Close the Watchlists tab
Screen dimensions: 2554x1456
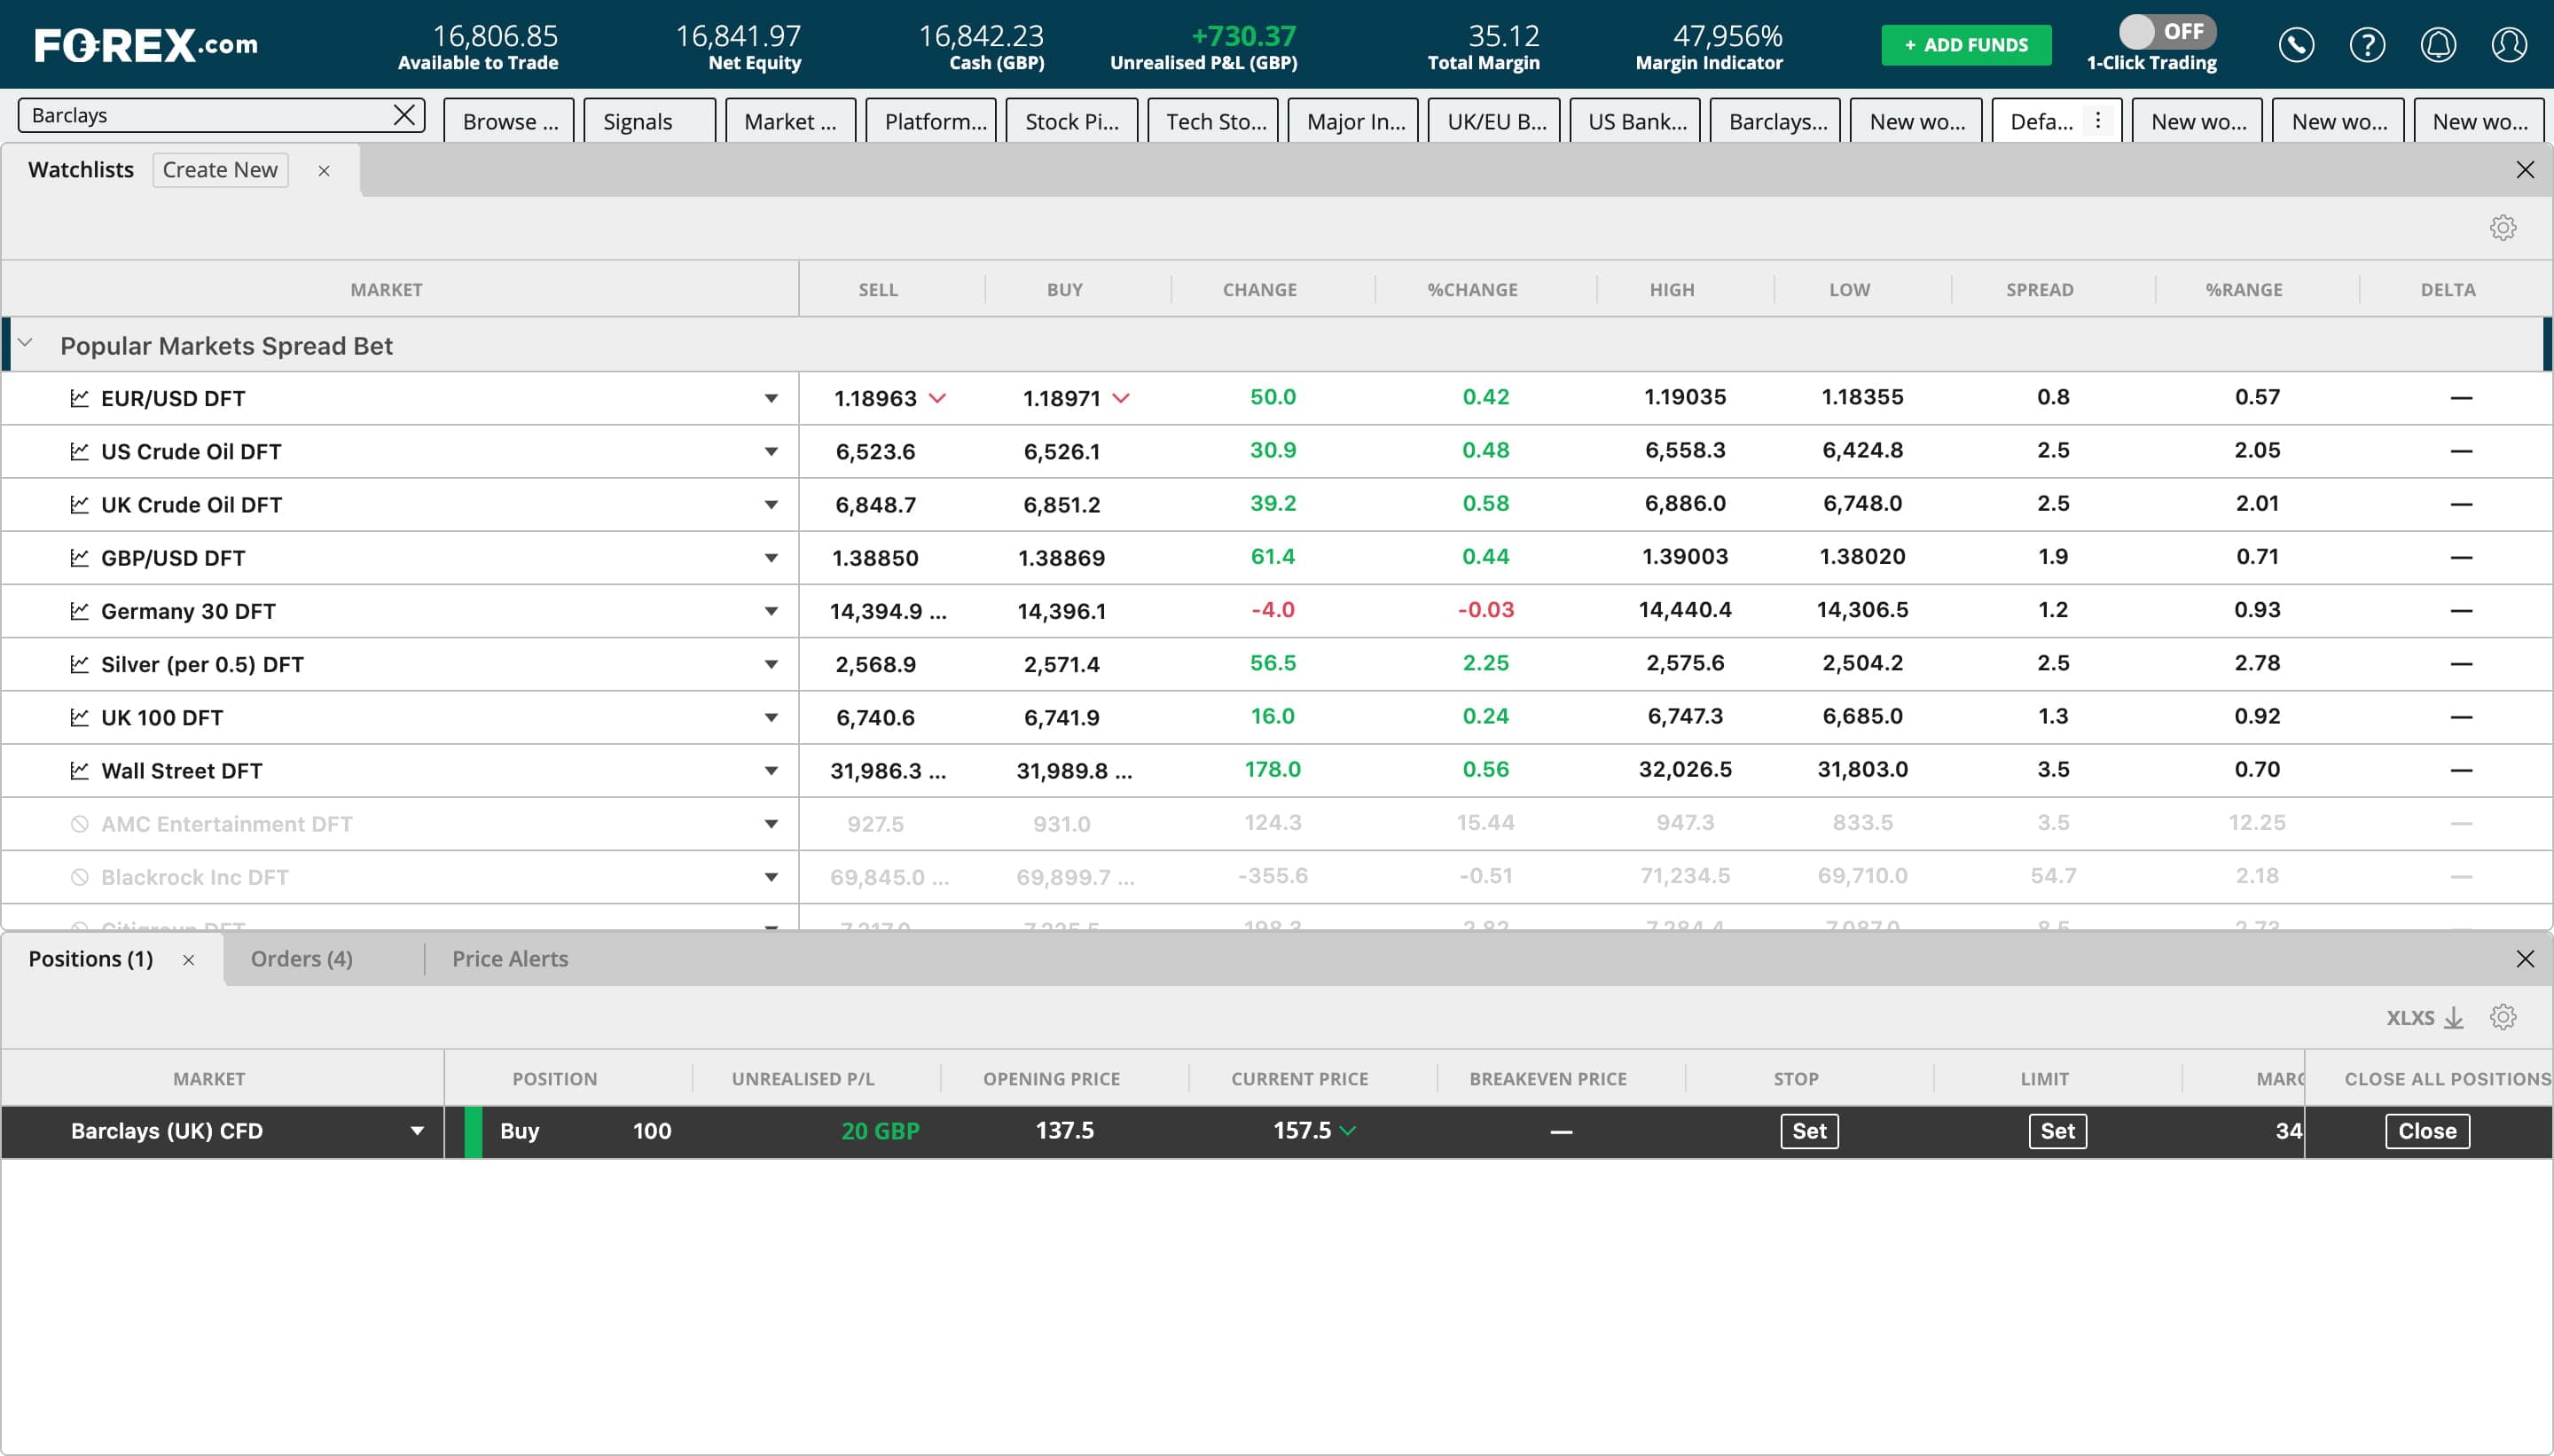[x=324, y=171]
